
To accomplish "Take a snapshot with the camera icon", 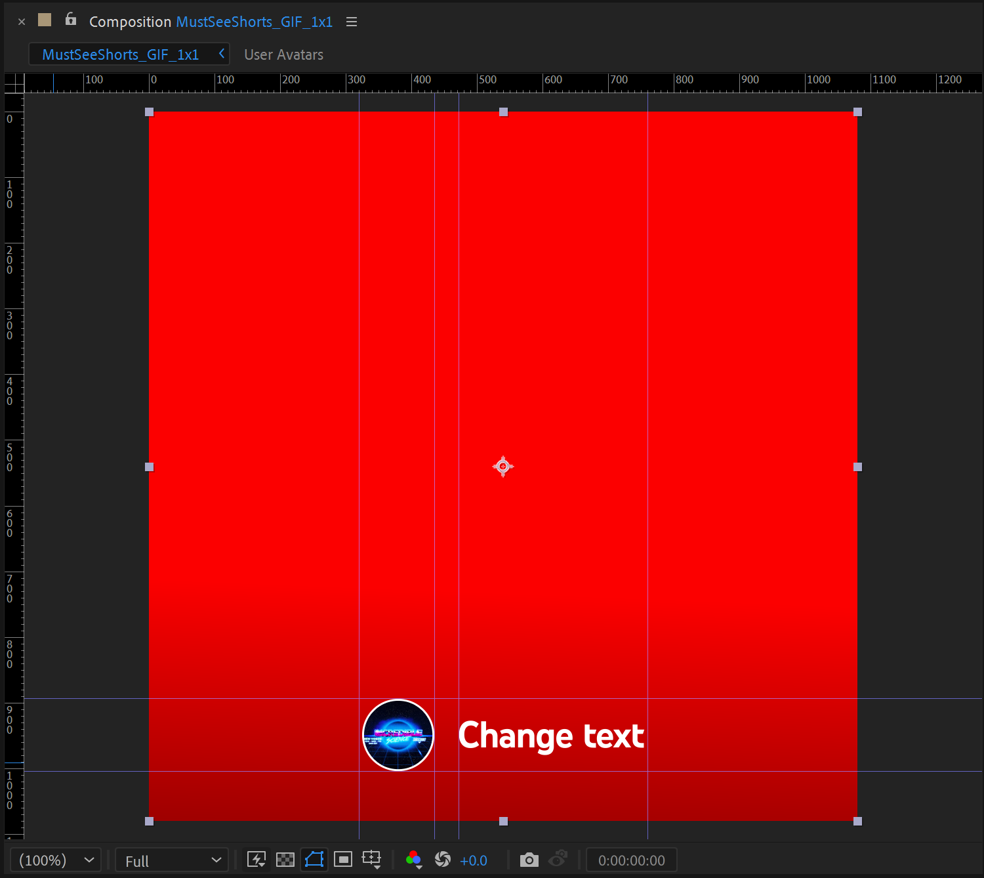I will click(529, 860).
